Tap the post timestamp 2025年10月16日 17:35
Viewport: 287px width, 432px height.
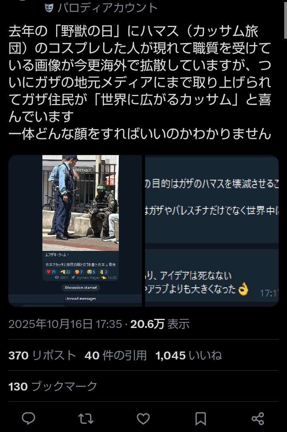point(65,324)
